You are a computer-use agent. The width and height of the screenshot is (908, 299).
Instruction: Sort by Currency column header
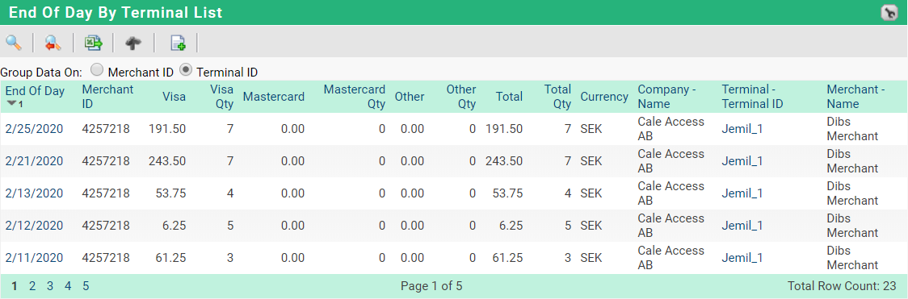[x=604, y=97]
